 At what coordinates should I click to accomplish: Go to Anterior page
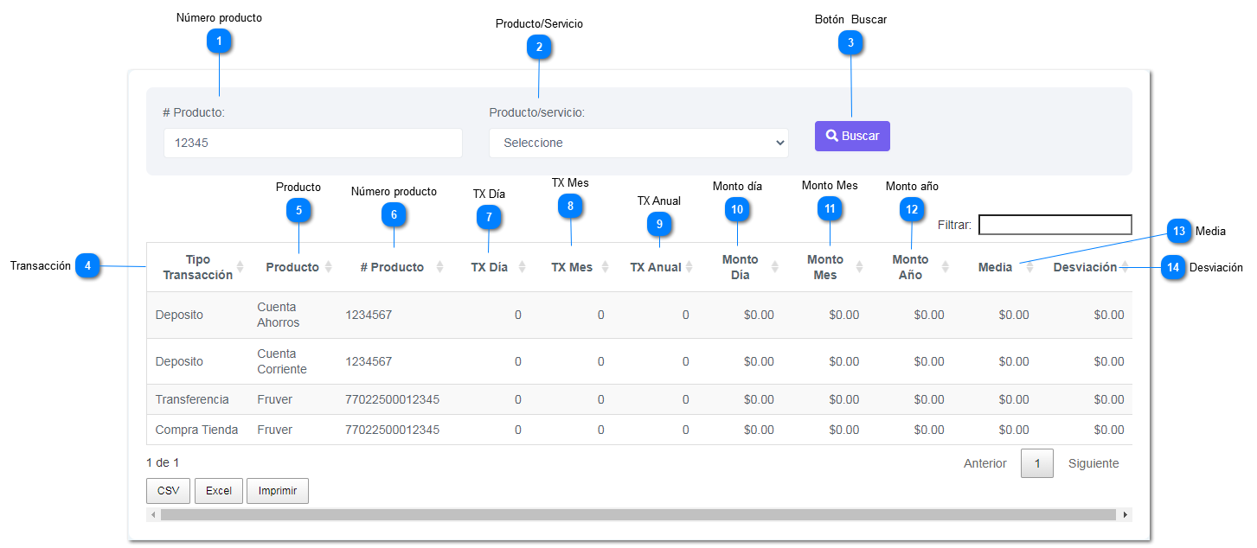point(985,463)
